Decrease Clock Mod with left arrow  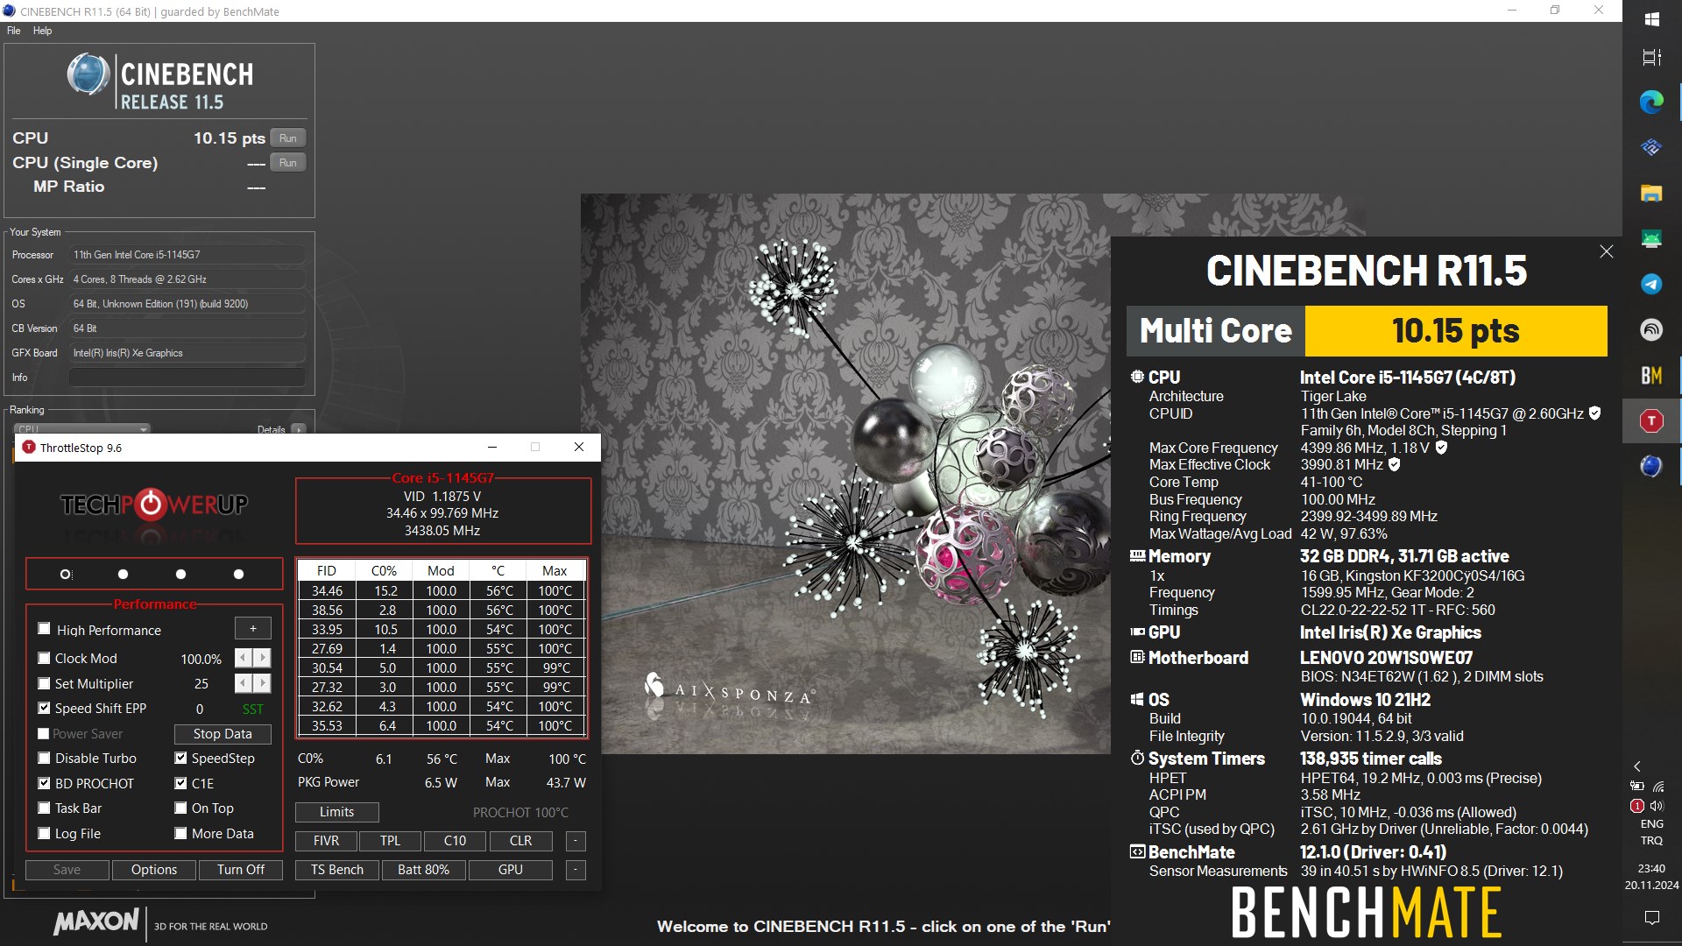click(244, 658)
